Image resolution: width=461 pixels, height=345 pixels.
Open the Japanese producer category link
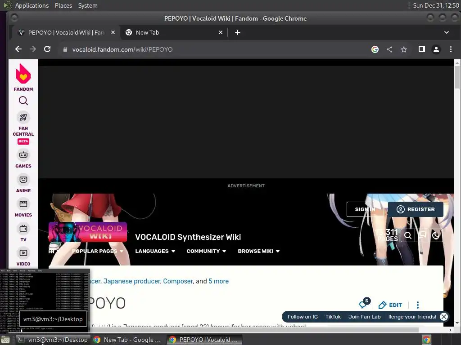tap(132, 281)
